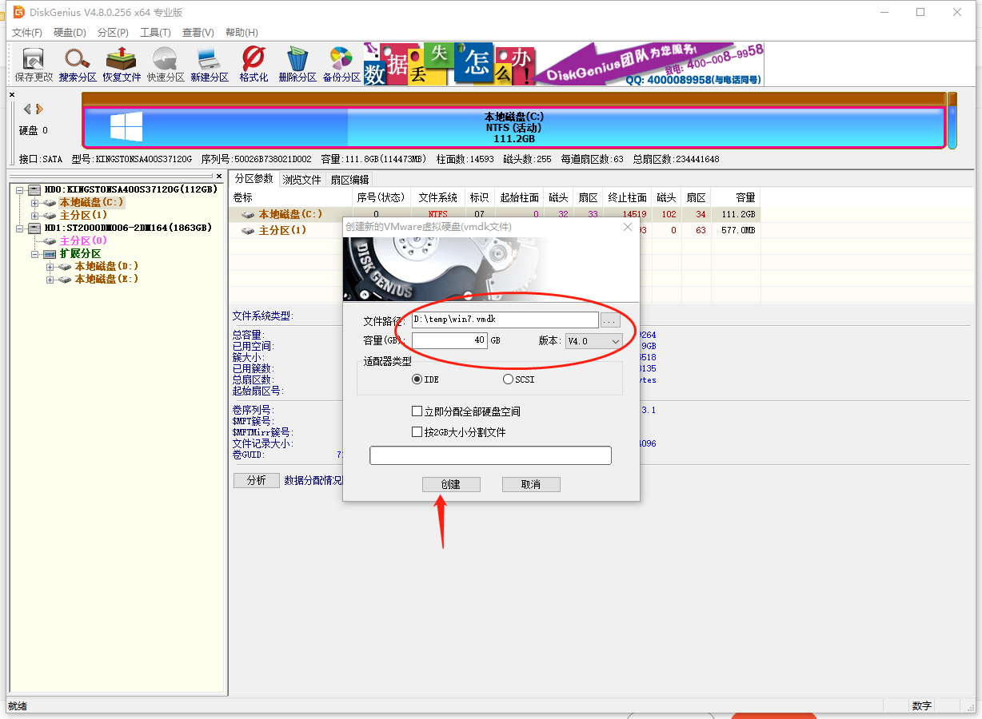Enable the 立即分配全部硬盘空间 checkbox
The image size is (982, 719).
pyautogui.click(x=417, y=411)
